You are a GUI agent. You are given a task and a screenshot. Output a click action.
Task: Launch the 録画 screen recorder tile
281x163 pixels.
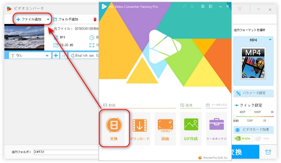tap(165, 128)
